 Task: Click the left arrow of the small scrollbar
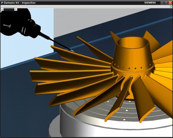2,9
